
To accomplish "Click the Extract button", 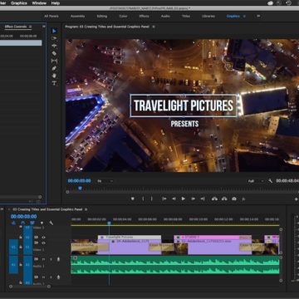I will (x=224, y=199).
